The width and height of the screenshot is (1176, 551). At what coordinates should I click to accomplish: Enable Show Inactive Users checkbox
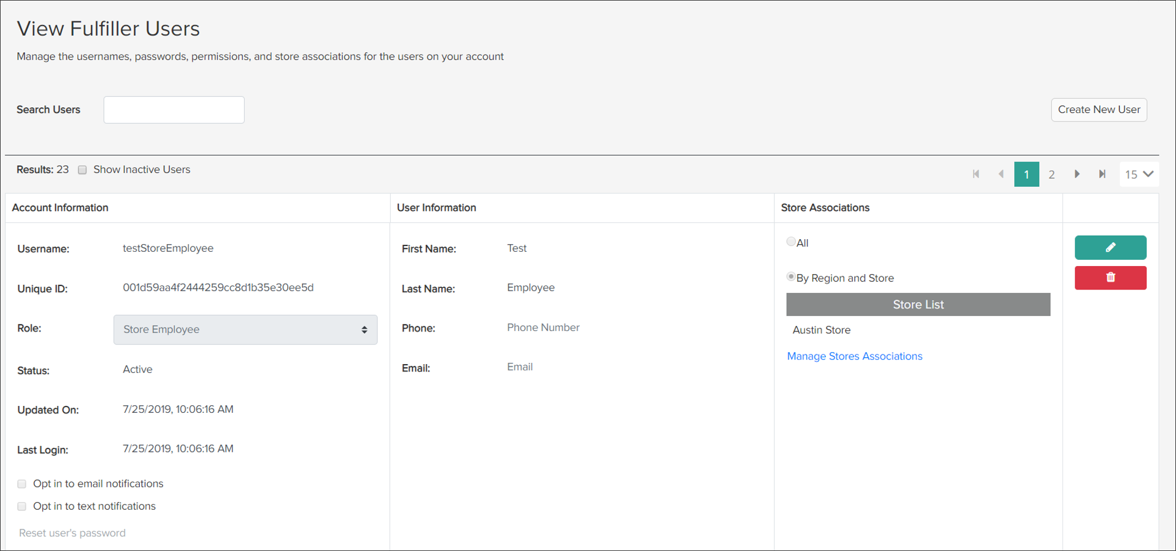point(82,169)
